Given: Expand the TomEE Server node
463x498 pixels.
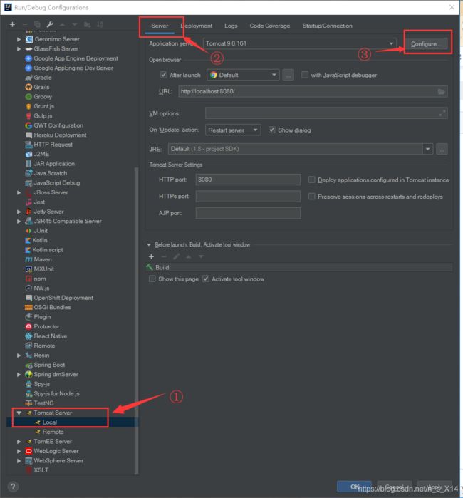Looking at the screenshot, I should pos(19,442).
